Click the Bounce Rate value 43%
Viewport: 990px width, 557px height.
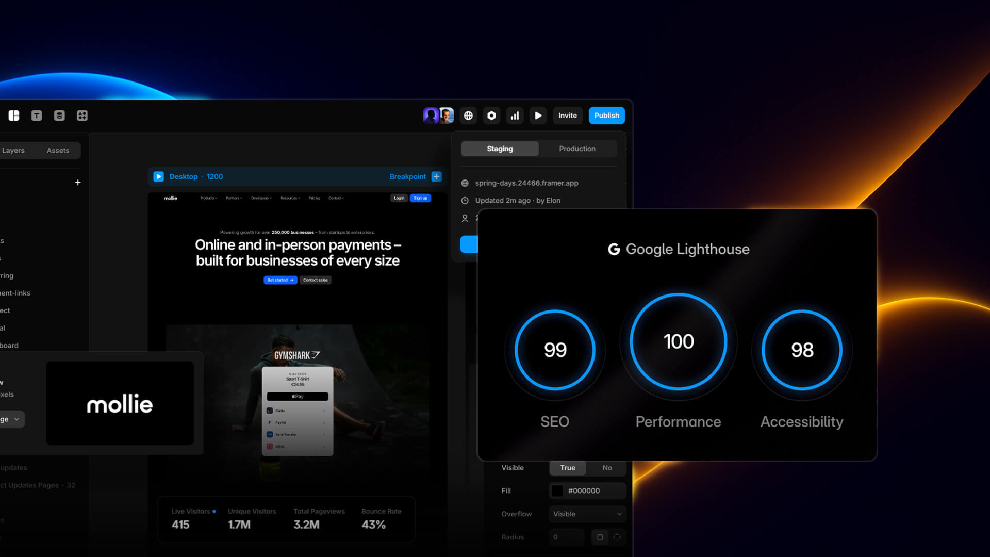click(373, 525)
